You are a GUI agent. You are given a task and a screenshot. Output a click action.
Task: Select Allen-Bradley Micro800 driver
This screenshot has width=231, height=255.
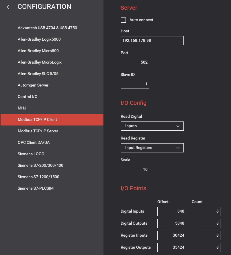[x=38, y=51]
